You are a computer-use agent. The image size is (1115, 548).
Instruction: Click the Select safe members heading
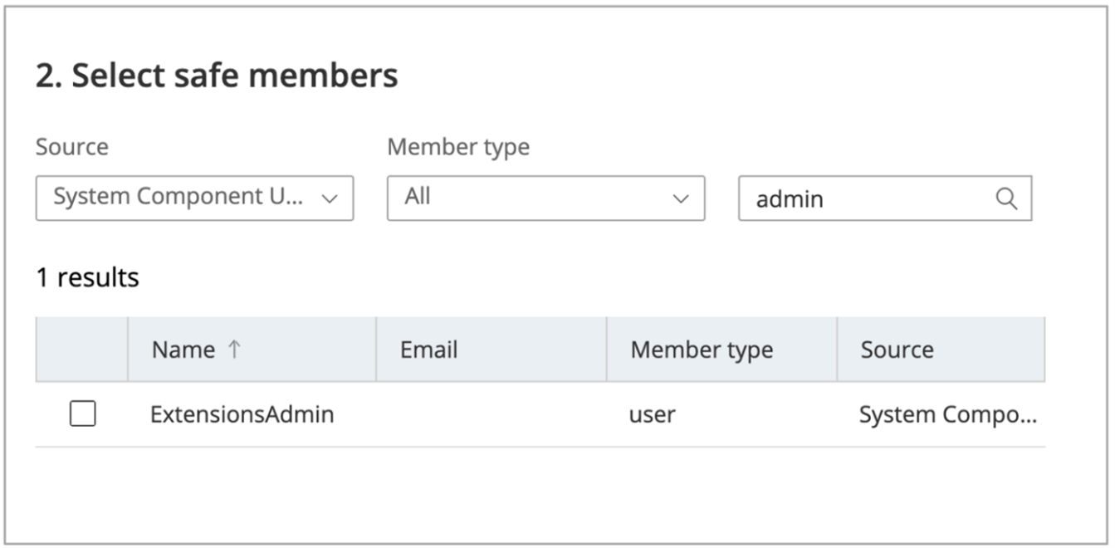click(x=217, y=76)
